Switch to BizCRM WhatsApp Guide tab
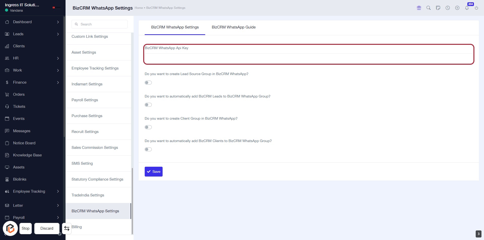484x240 pixels. point(233,27)
